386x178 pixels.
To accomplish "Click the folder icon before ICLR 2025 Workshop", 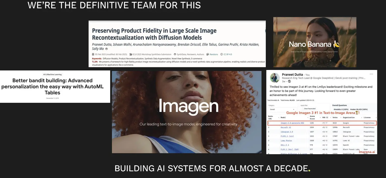I will coord(131,54).
